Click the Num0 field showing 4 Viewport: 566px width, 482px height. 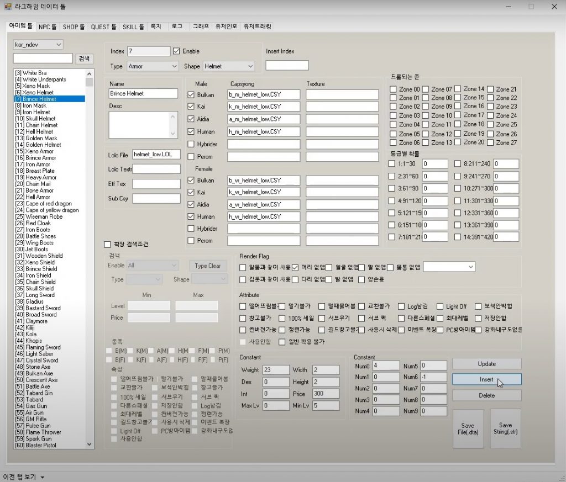coord(386,366)
